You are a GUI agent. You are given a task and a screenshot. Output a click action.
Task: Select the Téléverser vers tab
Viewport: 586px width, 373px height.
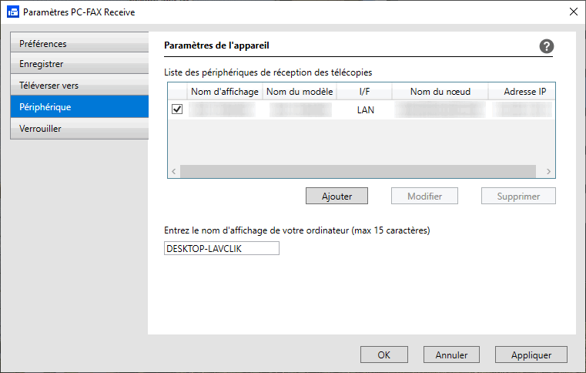point(79,85)
